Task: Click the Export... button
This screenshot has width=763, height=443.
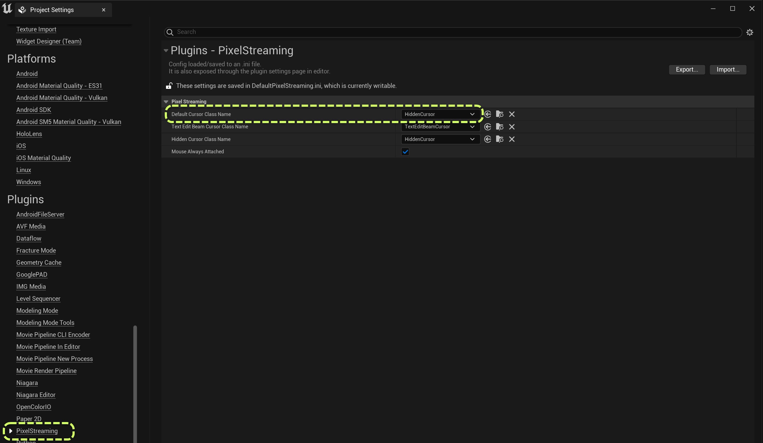Action: (687, 69)
